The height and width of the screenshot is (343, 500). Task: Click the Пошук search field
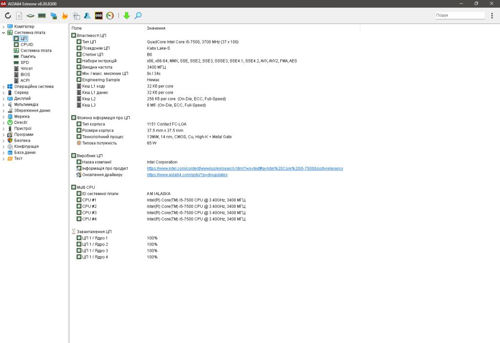460,15
